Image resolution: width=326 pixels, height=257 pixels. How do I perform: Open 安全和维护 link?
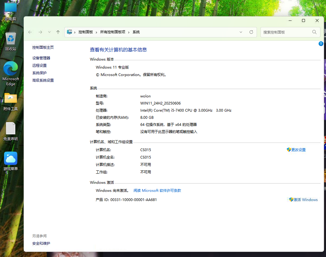pos(41,244)
